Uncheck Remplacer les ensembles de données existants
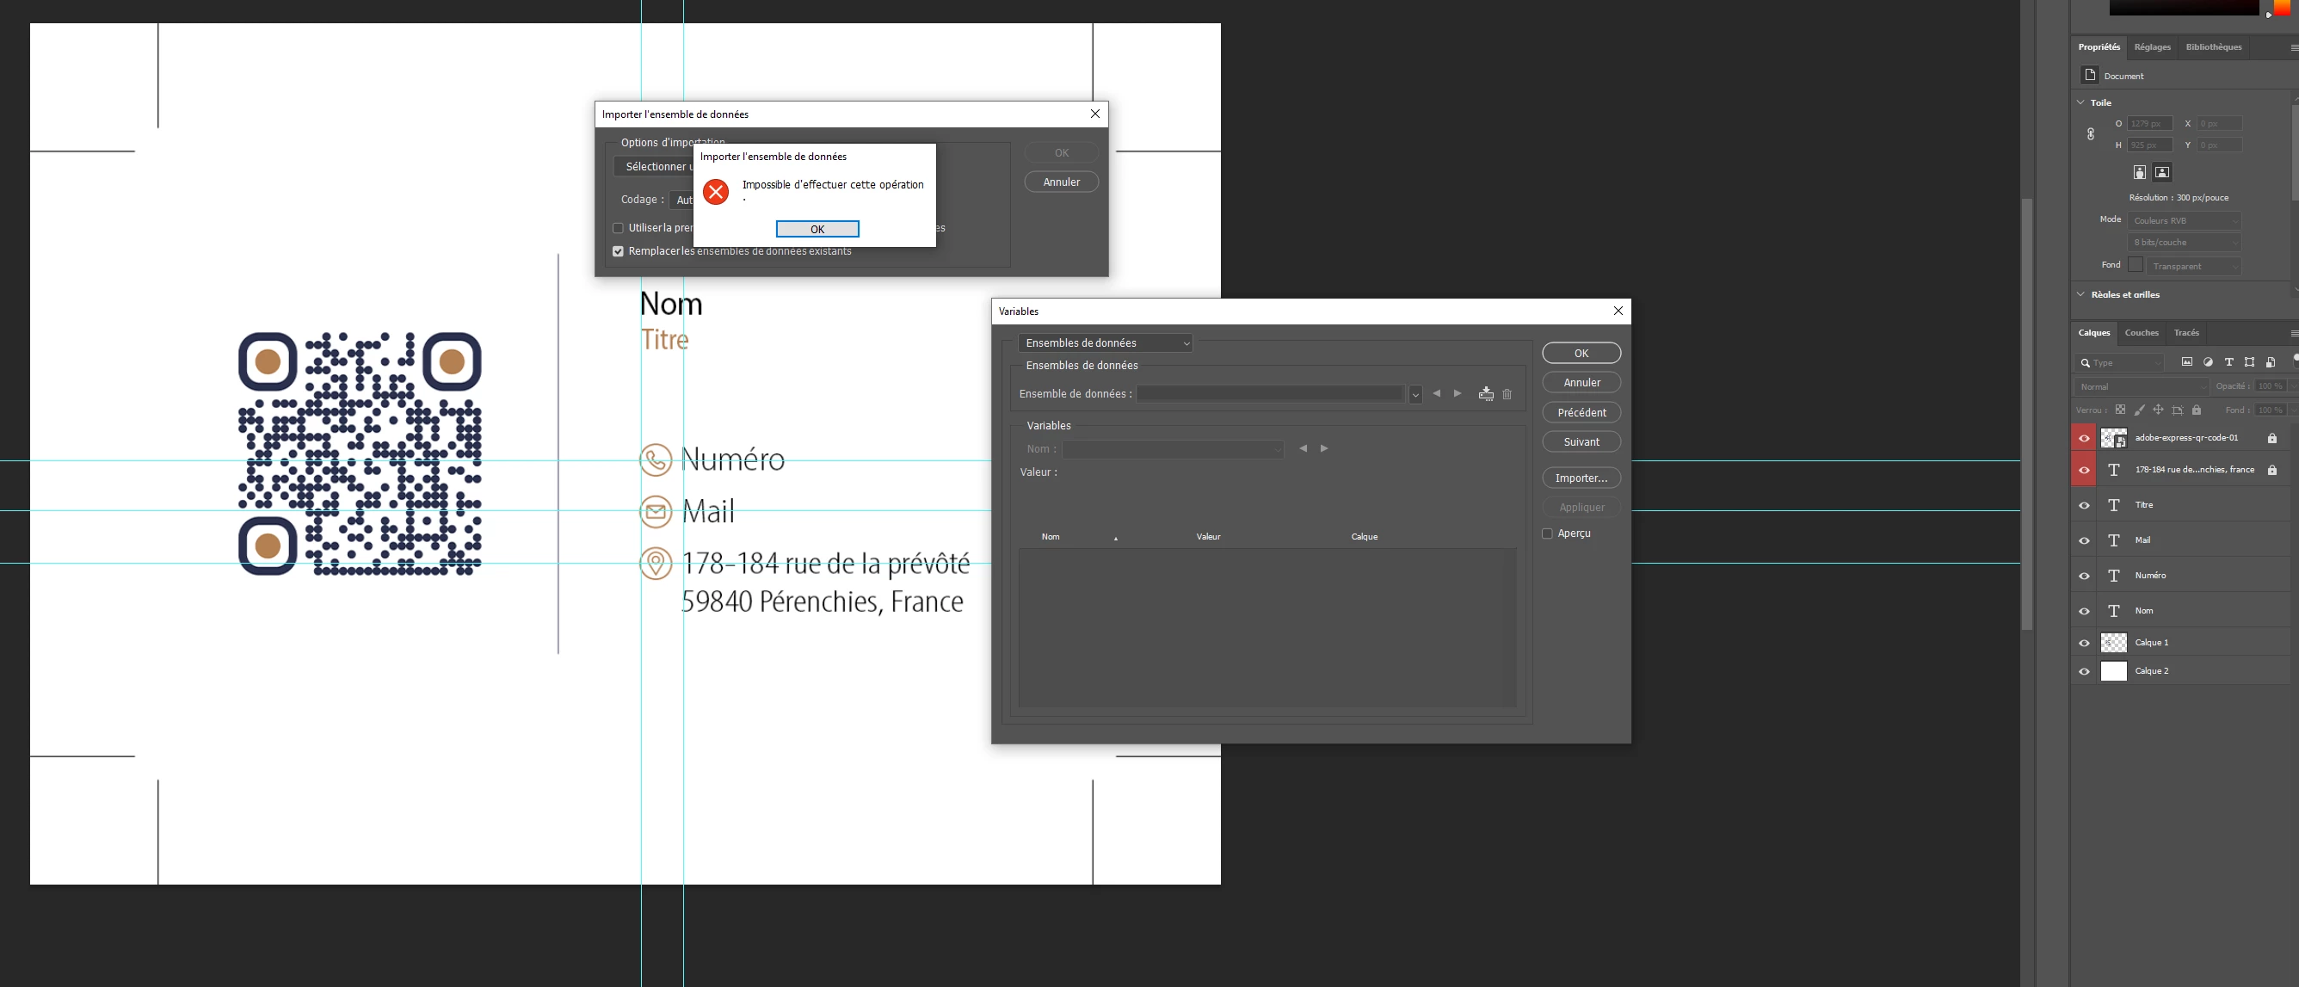The width and height of the screenshot is (2299, 987). pos(618,251)
